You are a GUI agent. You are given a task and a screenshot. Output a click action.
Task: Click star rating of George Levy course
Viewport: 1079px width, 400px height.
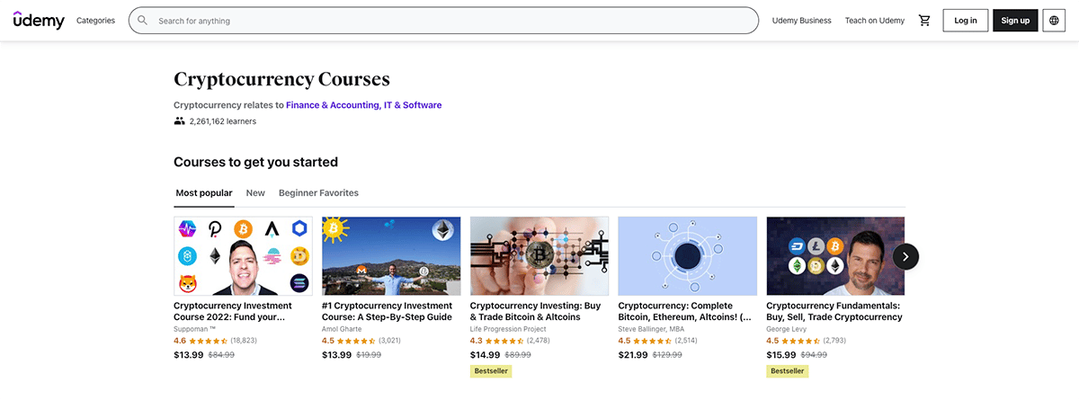click(802, 342)
